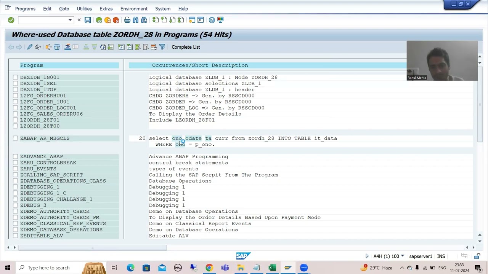
Task: Open the Help menu
Action: tap(183, 8)
